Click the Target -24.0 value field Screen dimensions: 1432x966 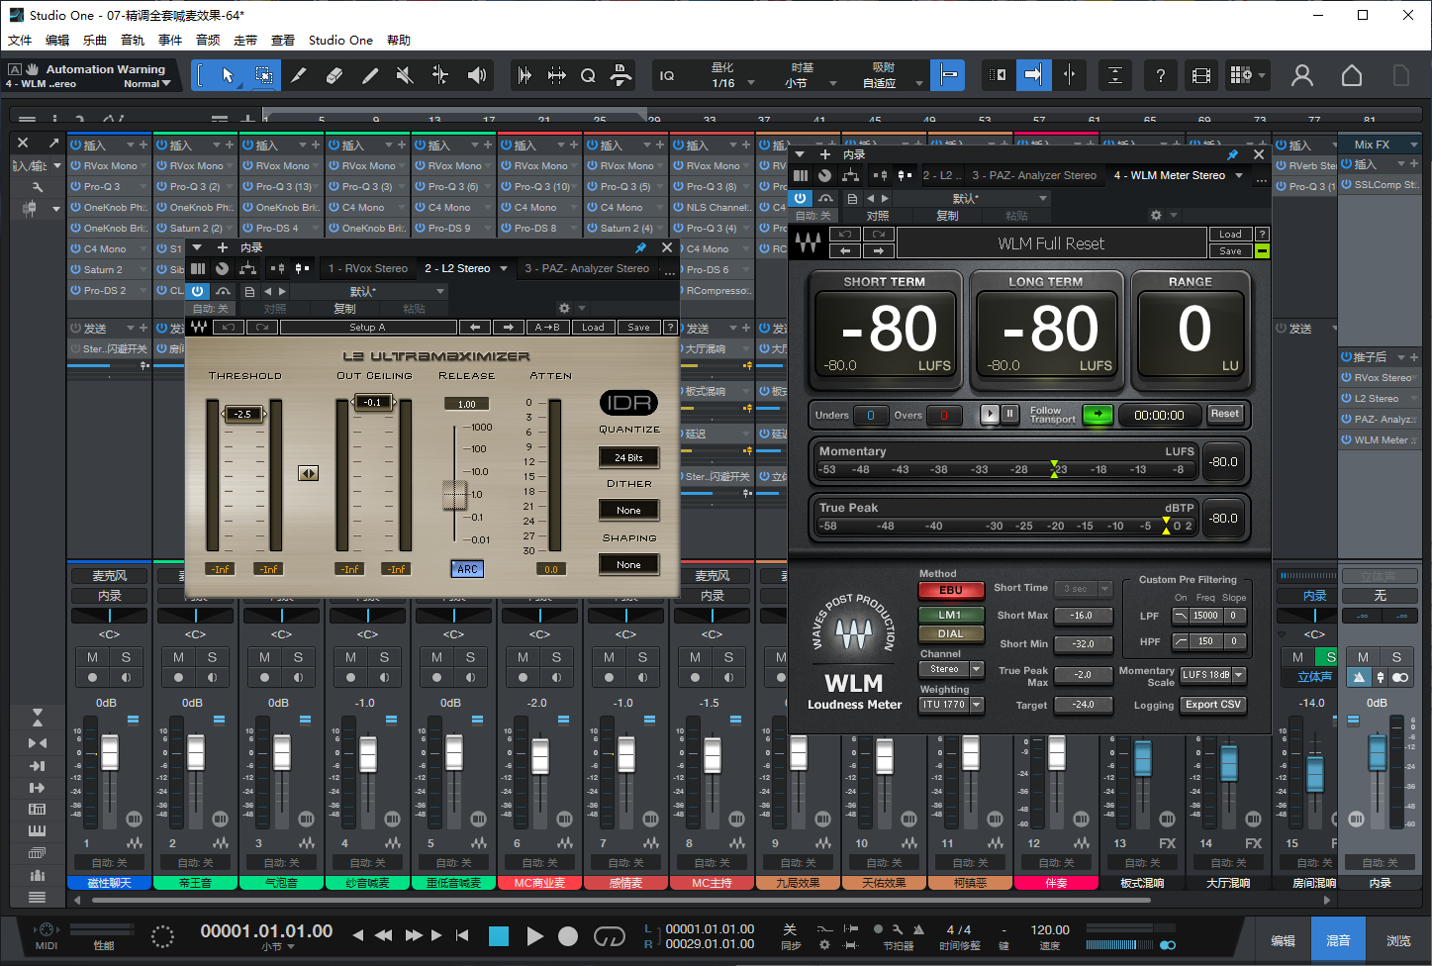[x=1083, y=705]
